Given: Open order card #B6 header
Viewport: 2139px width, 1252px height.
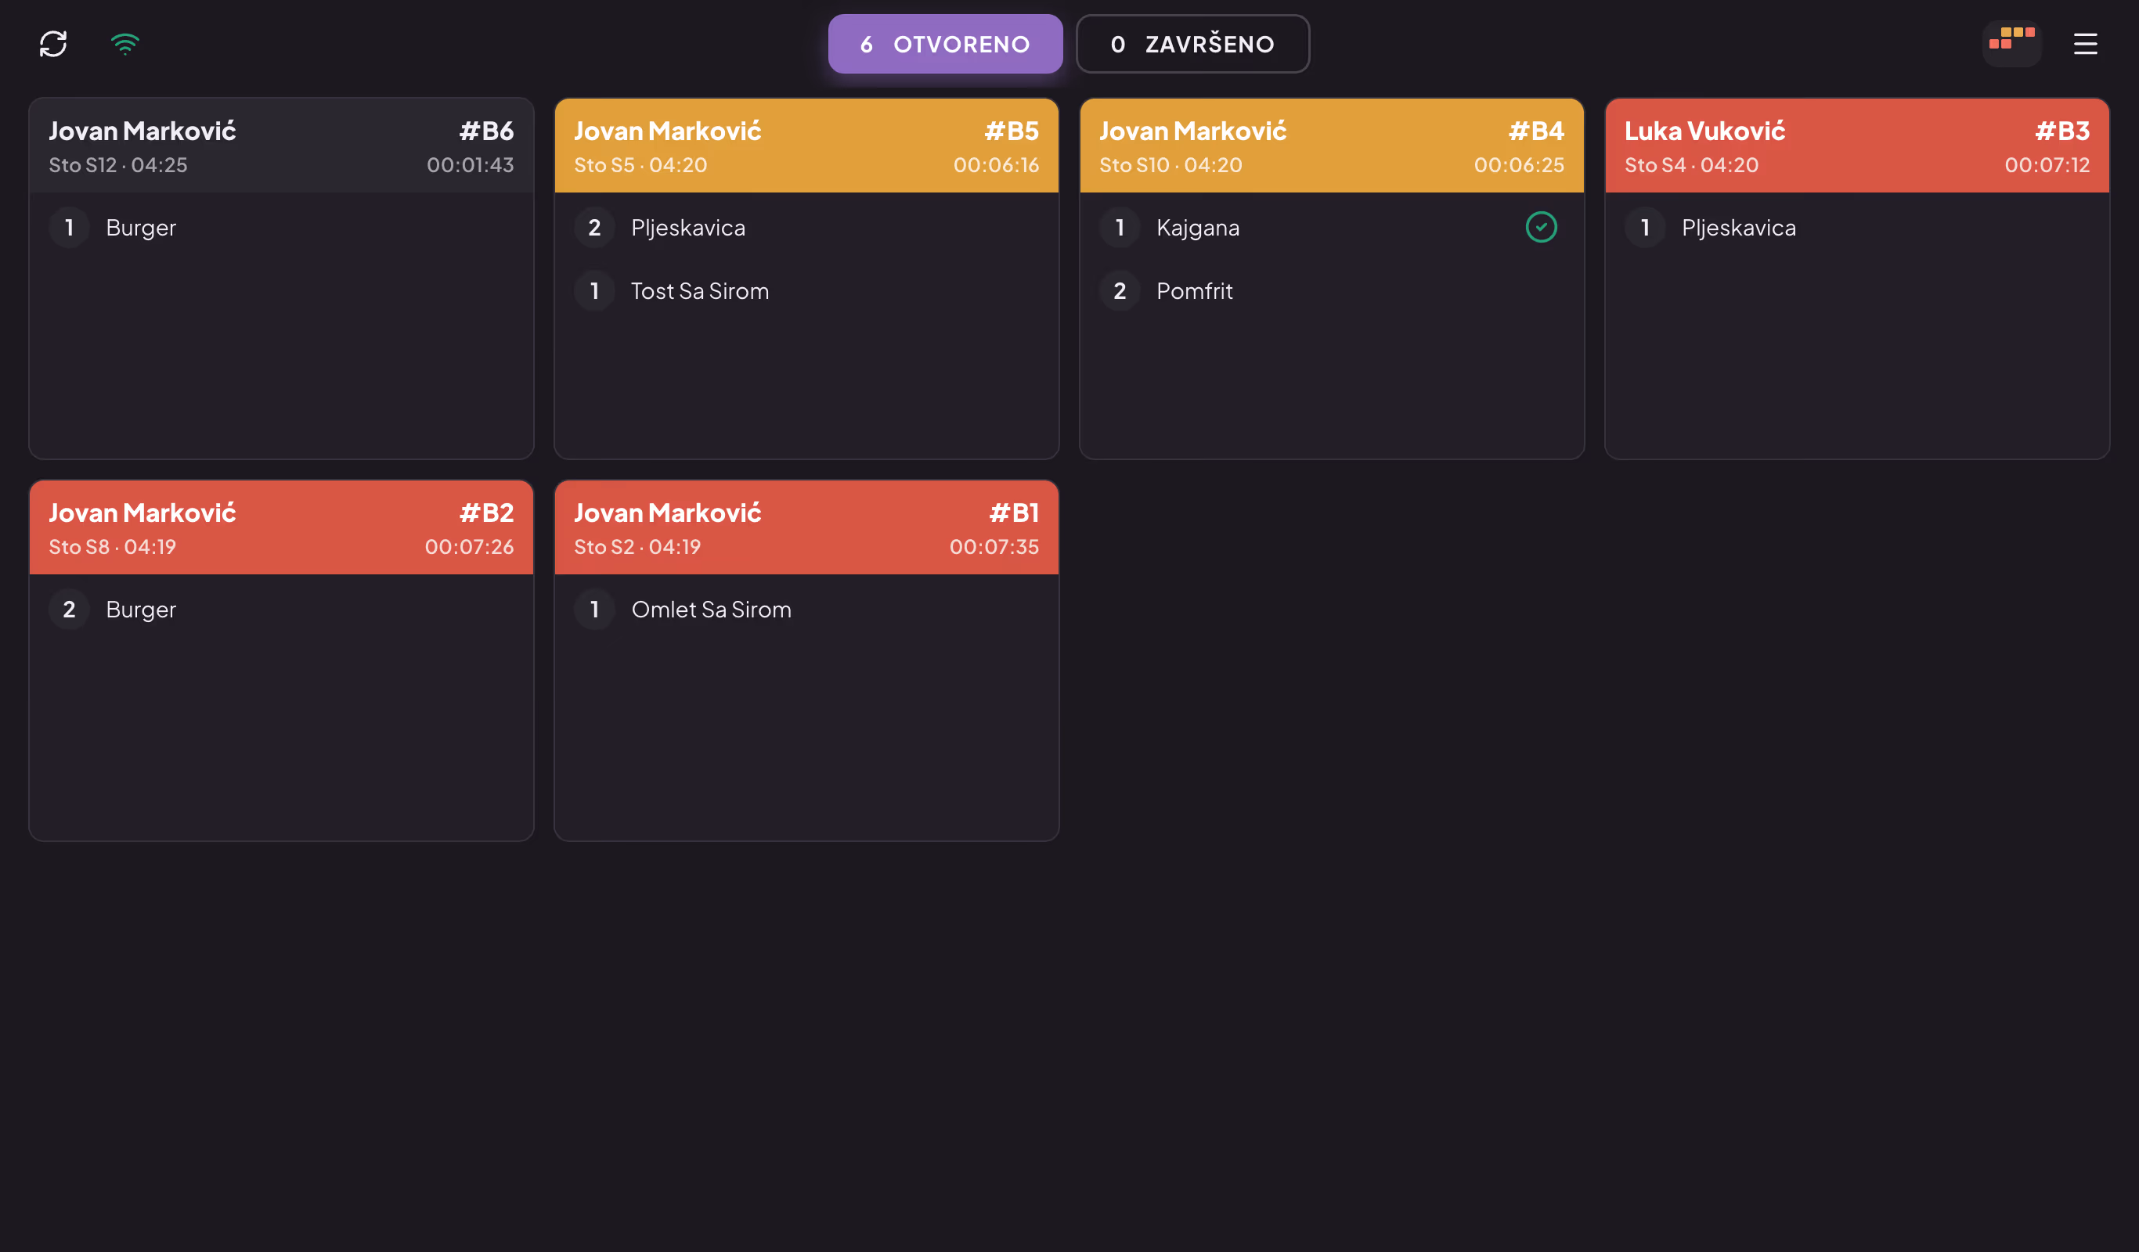Looking at the screenshot, I should pyautogui.click(x=281, y=146).
